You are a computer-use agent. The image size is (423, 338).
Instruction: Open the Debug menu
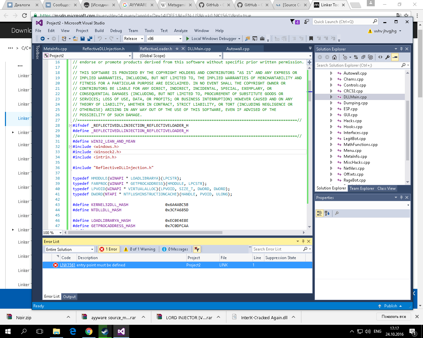[x=116, y=31]
